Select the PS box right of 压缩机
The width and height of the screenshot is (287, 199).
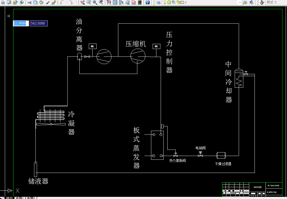pyautogui.click(x=156, y=46)
